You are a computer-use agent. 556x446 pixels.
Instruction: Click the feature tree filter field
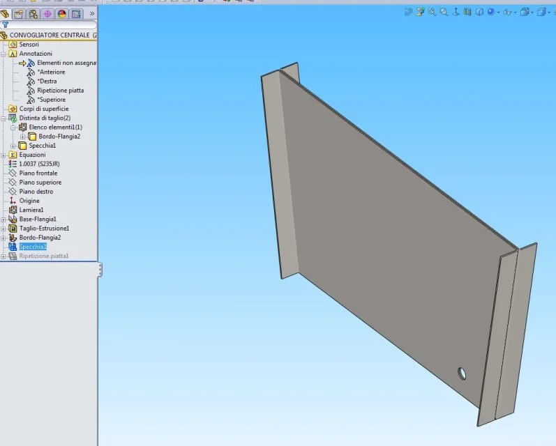[x=49, y=25]
